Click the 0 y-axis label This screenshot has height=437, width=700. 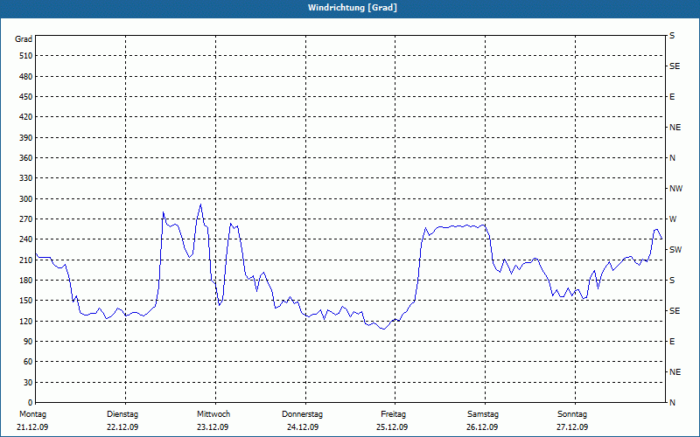30,403
